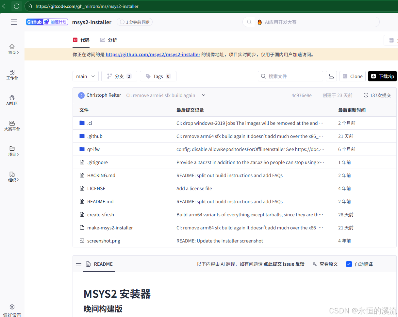
Task: Click commit message 'Add a license file'
Action: click(x=194, y=189)
